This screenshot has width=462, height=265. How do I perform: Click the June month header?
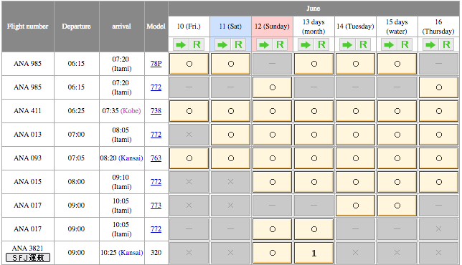[x=313, y=9]
